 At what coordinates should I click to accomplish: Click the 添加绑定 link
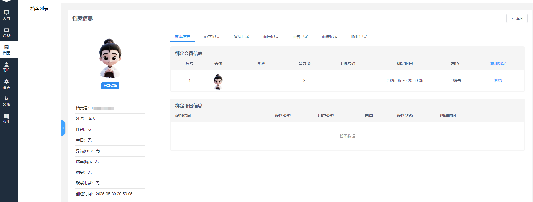coord(498,63)
